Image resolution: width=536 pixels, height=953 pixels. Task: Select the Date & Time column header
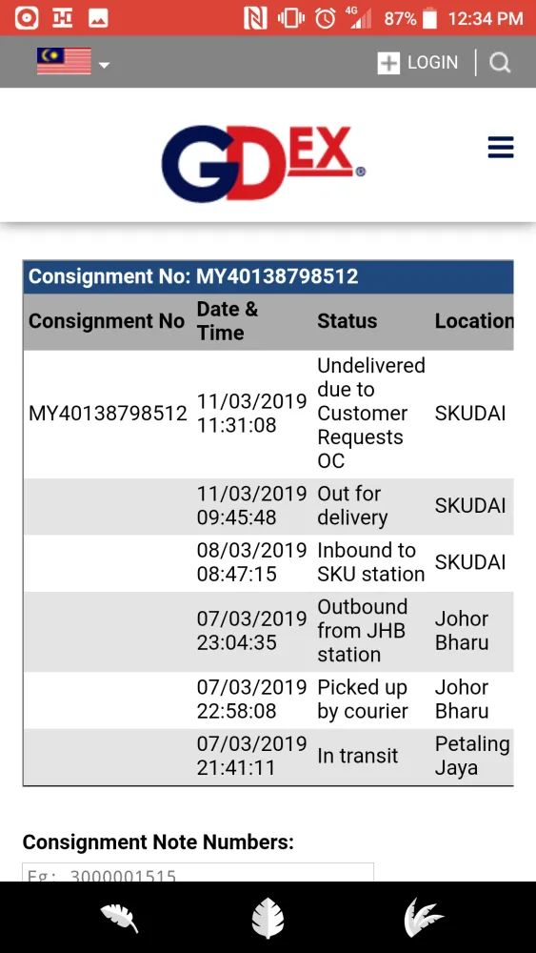228,321
